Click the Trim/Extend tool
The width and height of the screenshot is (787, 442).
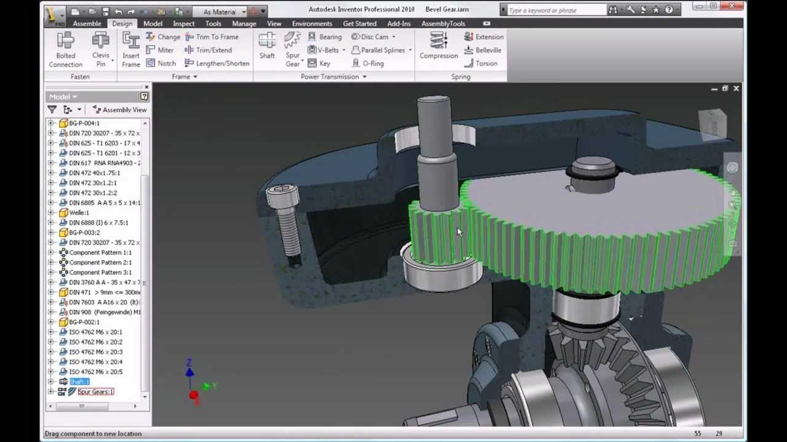point(208,50)
